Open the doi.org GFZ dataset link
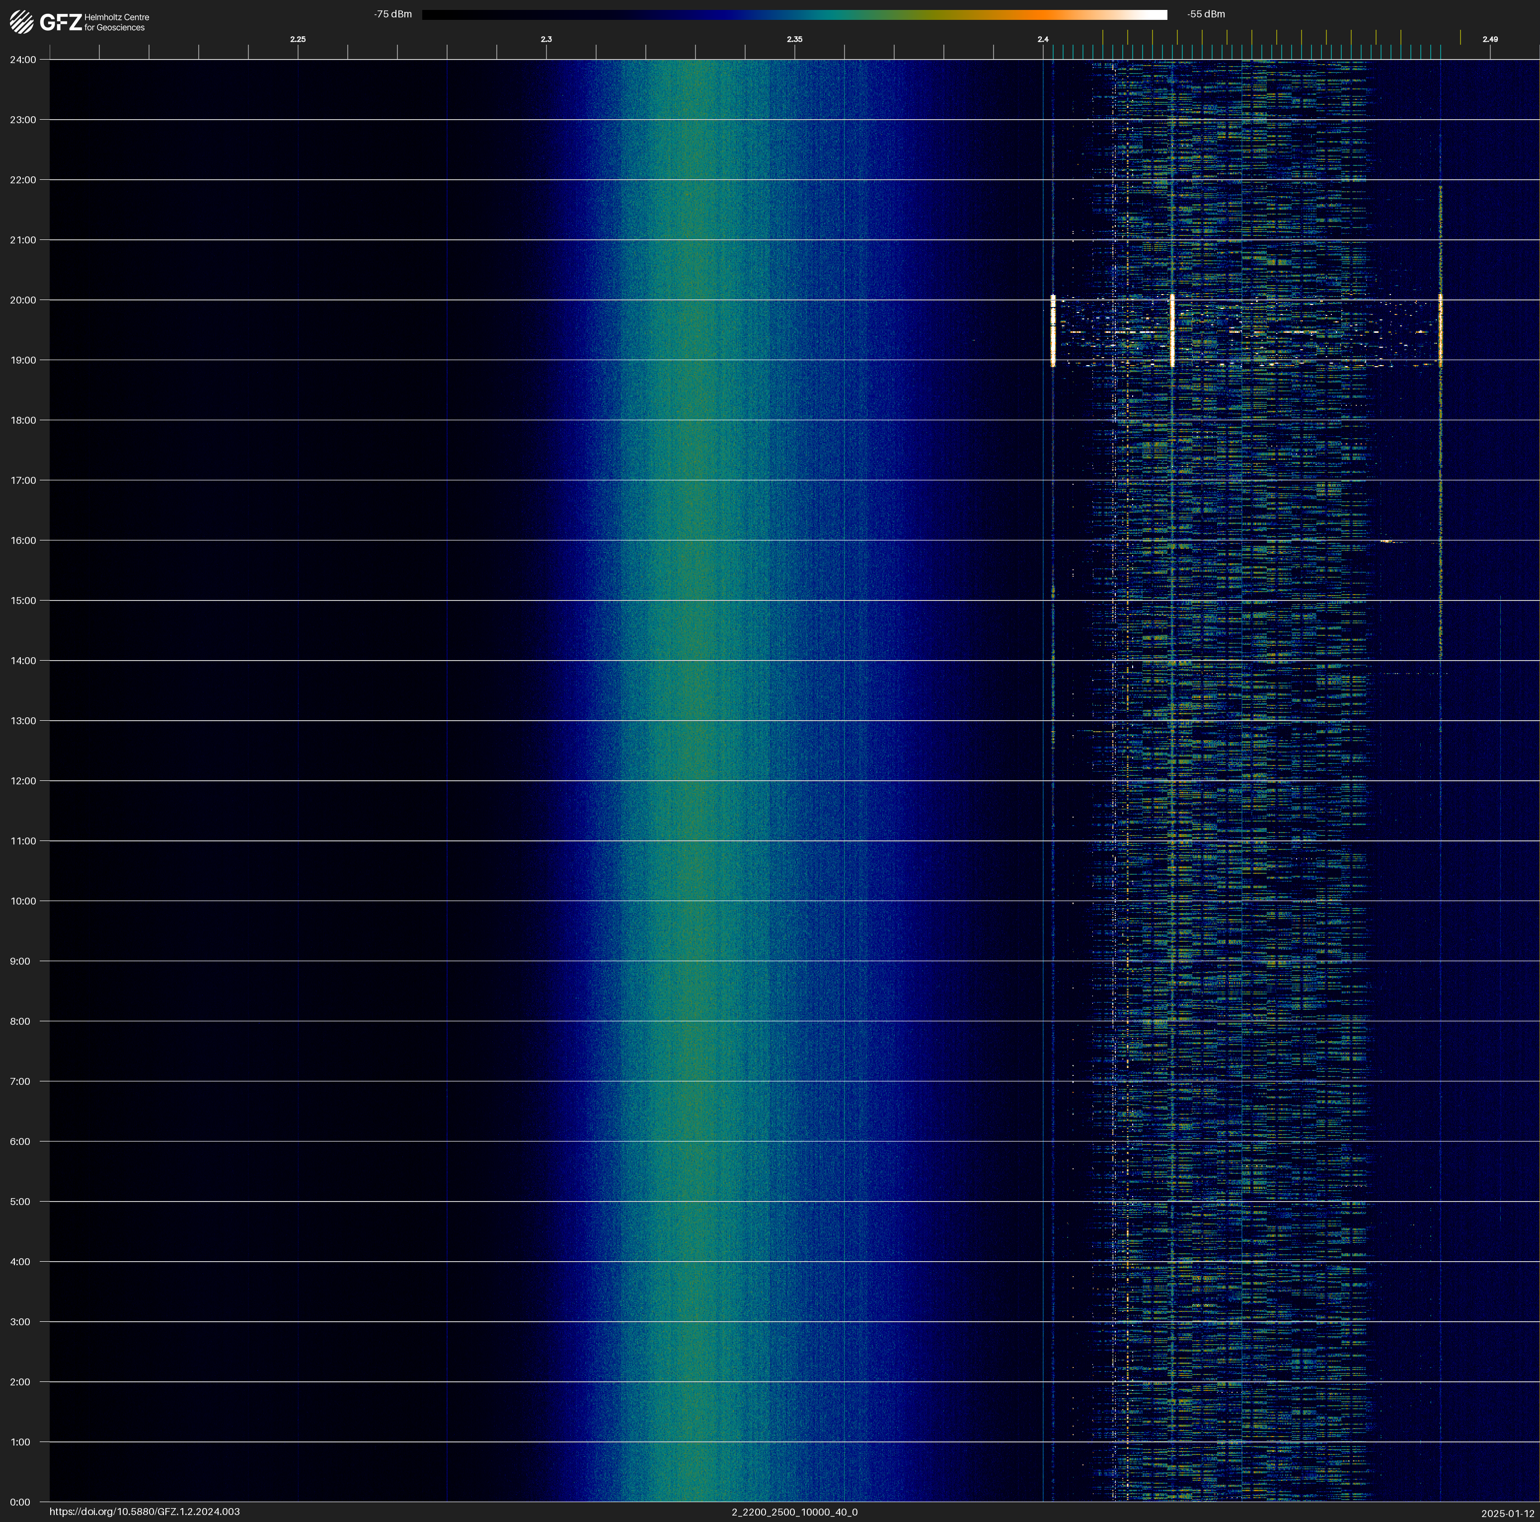Viewport: 1540px width, 1522px height. point(144,1512)
